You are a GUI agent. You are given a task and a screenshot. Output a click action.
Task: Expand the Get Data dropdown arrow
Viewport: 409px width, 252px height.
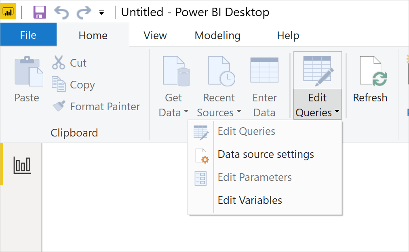[x=186, y=111]
